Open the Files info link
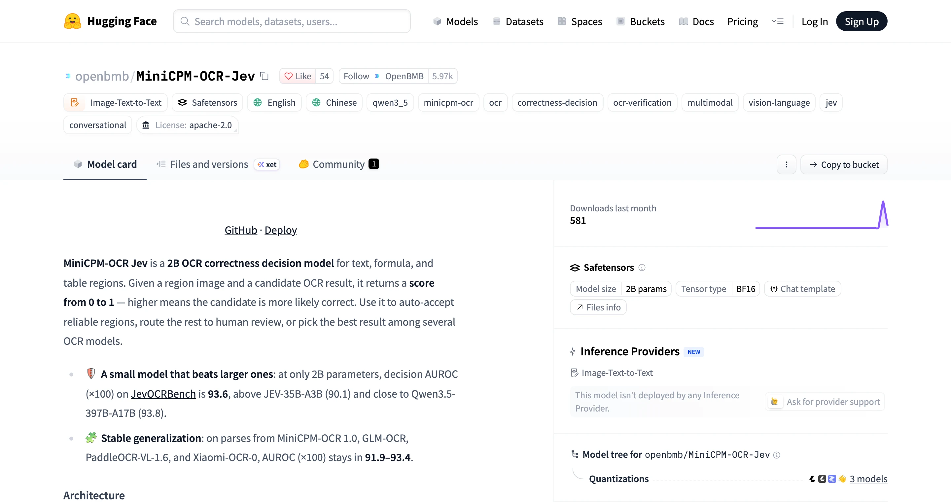951x502 pixels. click(x=598, y=307)
